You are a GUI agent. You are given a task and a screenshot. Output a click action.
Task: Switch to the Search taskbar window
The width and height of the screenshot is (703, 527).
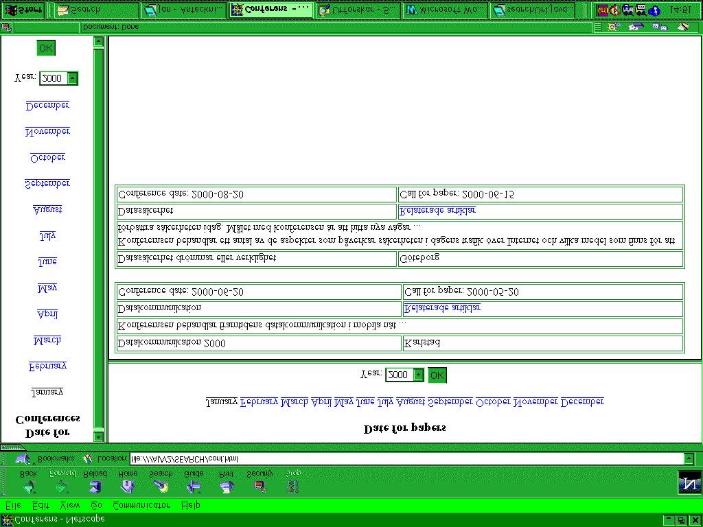pyautogui.click(x=96, y=10)
